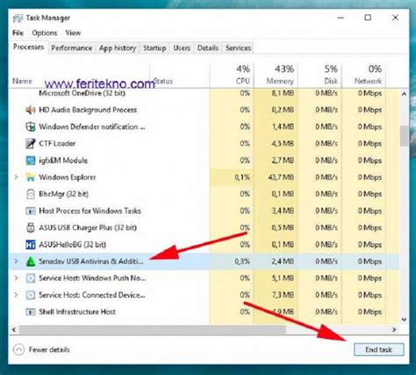The height and width of the screenshot is (375, 416).
Task: Select the Microsoft OneDrive (32 bit) row
Action: coord(204,93)
